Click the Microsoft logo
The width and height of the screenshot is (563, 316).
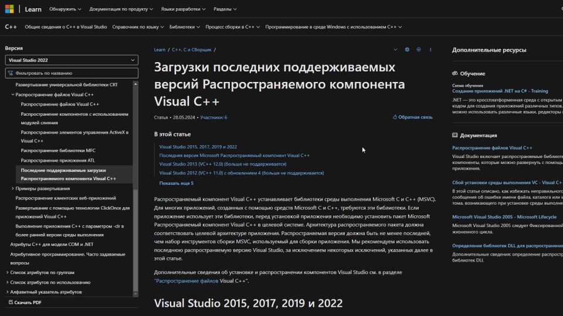click(x=9, y=9)
